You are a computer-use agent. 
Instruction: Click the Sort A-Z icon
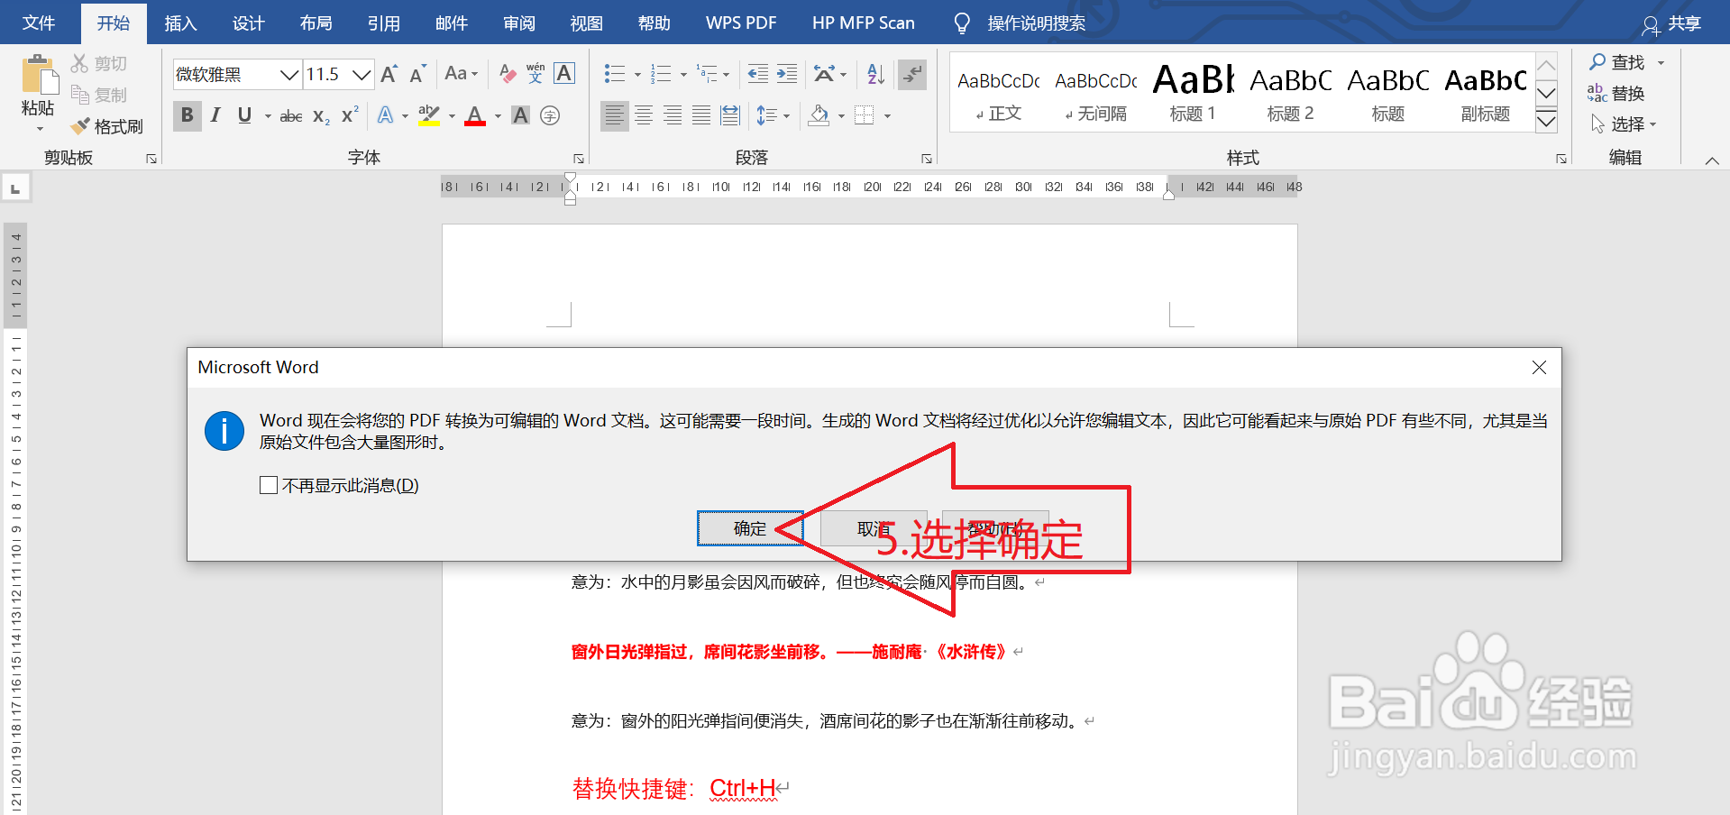pos(875,74)
